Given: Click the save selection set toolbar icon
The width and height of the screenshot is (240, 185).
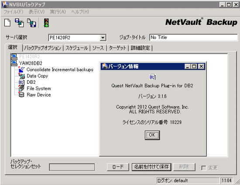Looking at the screenshot, I should coord(31,23).
